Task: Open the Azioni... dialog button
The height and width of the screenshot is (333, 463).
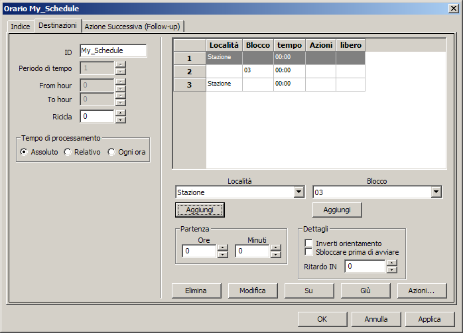Action: [421, 291]
